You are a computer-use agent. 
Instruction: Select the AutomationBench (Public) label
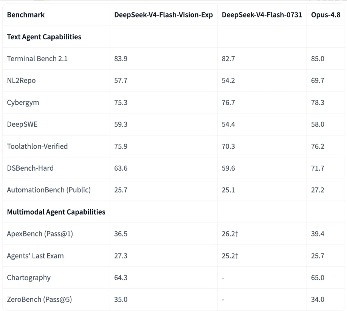(x=49, y=190)
